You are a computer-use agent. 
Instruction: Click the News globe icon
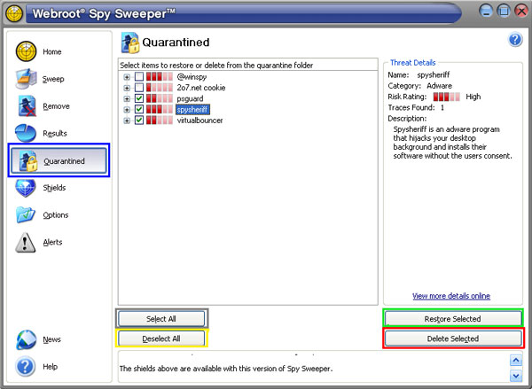click(26, 339)
